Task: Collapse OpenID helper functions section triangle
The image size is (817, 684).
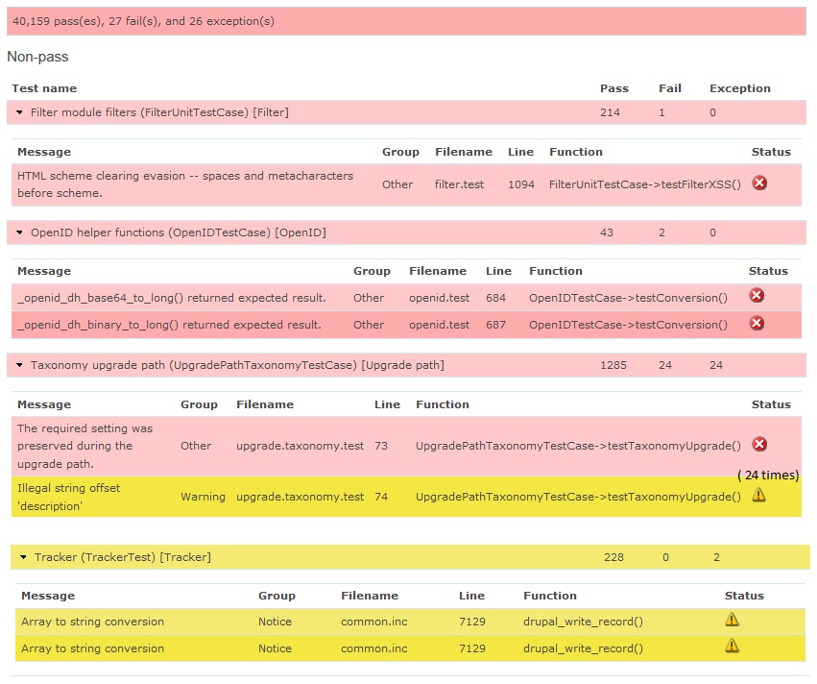Action: click(19, 232)
